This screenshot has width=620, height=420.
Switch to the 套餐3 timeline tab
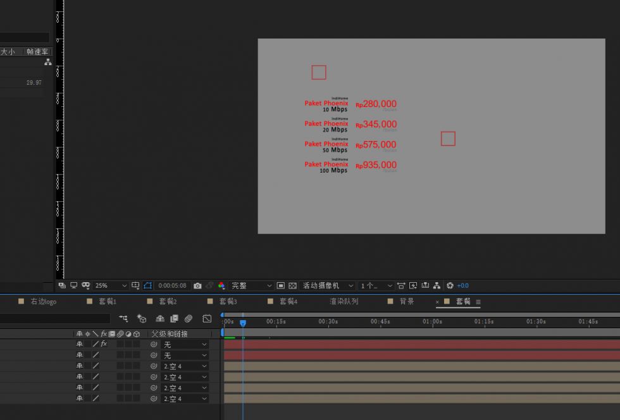(228, 302)
